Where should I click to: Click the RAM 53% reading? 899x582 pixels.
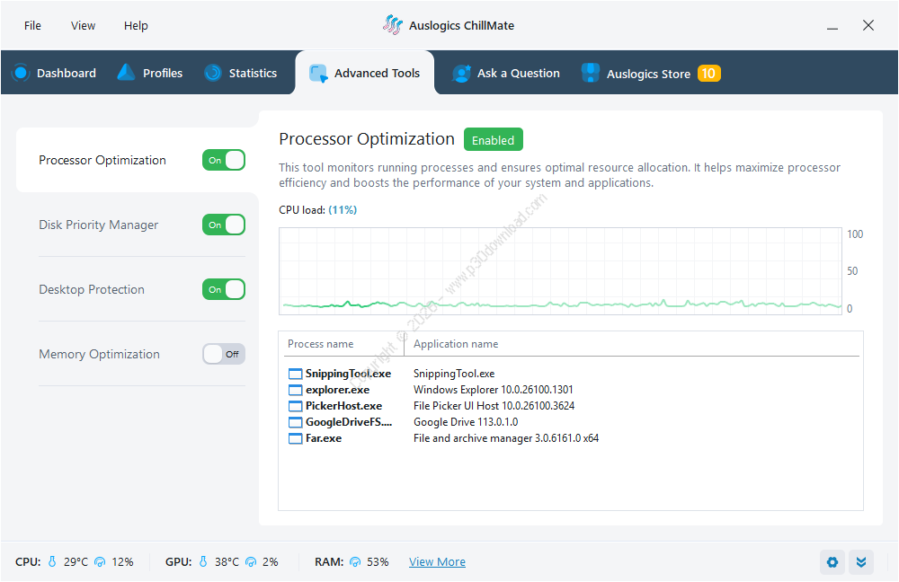point(378,562)
